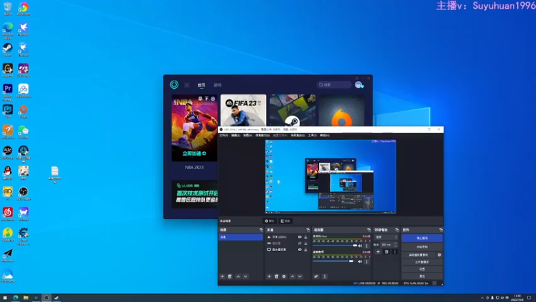Lock the display capture source
Viewport: 536px width, 302px height.
[x=306, y=250]
